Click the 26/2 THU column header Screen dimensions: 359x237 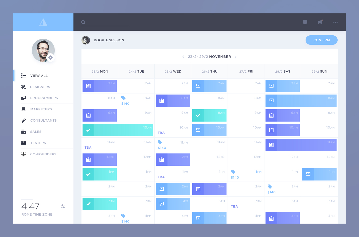pos(209,72)
